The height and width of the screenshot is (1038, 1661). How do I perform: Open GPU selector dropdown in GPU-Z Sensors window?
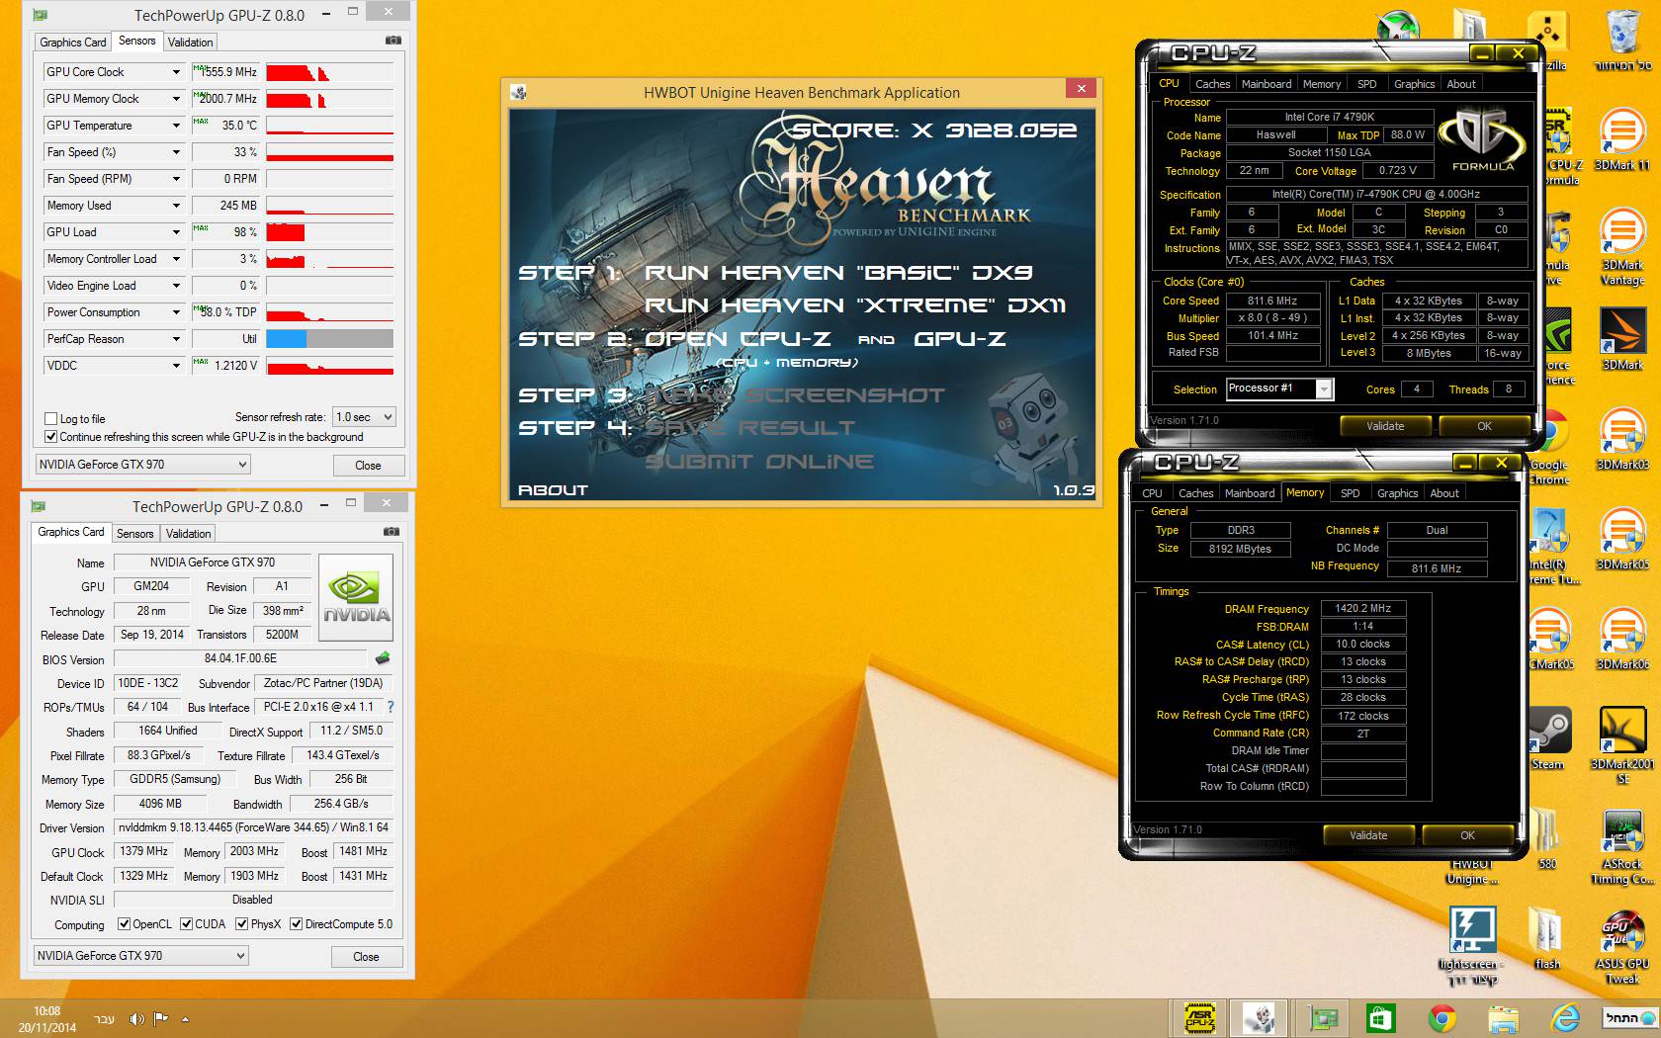(142, 464)
